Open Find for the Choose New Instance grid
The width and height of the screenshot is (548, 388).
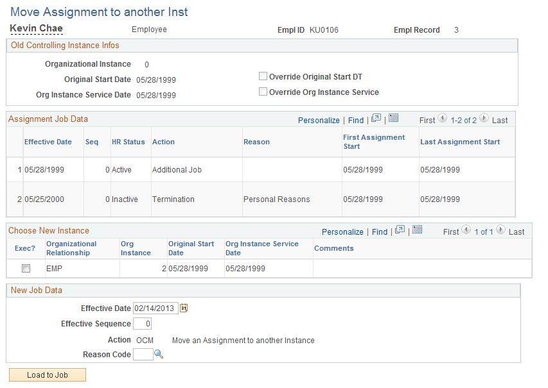coord(379,232)
